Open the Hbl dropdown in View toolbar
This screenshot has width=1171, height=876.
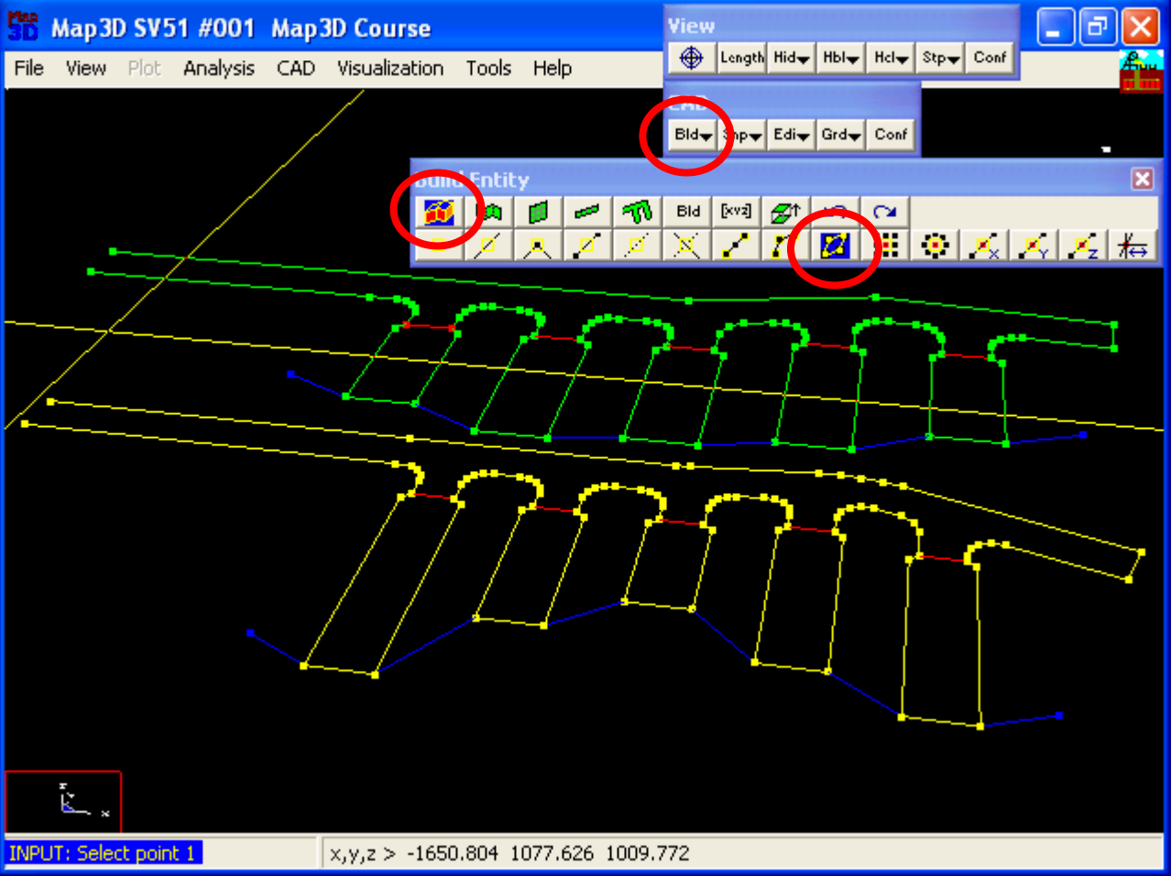click(x=840, y=58)
